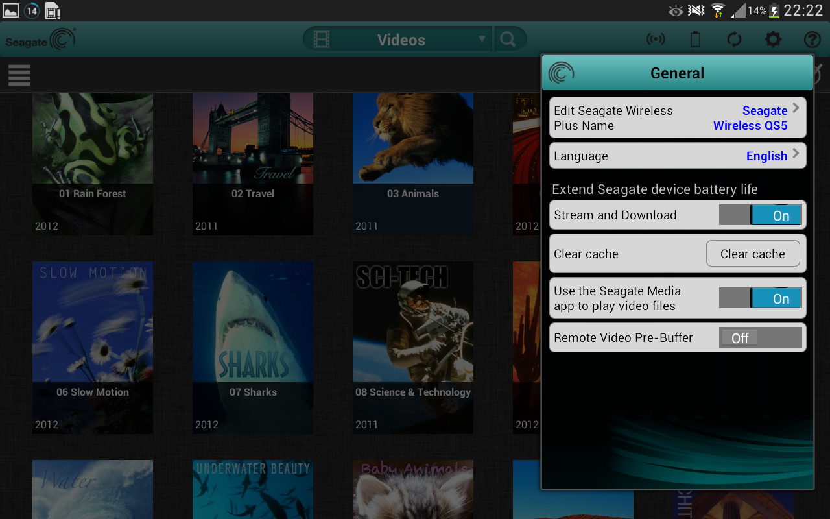
Task: Open the 03 Animals video thumbnail
Action: 413,162
